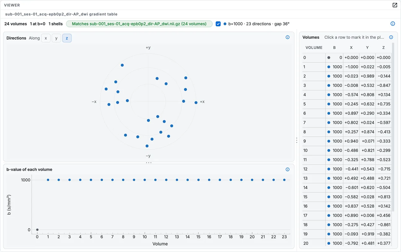View directions along the y axis

(56, 38)
